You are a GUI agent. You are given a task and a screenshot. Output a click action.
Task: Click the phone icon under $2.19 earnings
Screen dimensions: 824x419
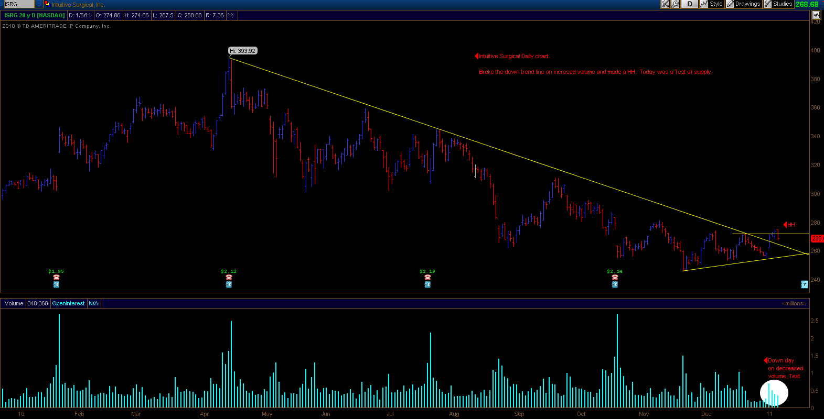point(427,278)
